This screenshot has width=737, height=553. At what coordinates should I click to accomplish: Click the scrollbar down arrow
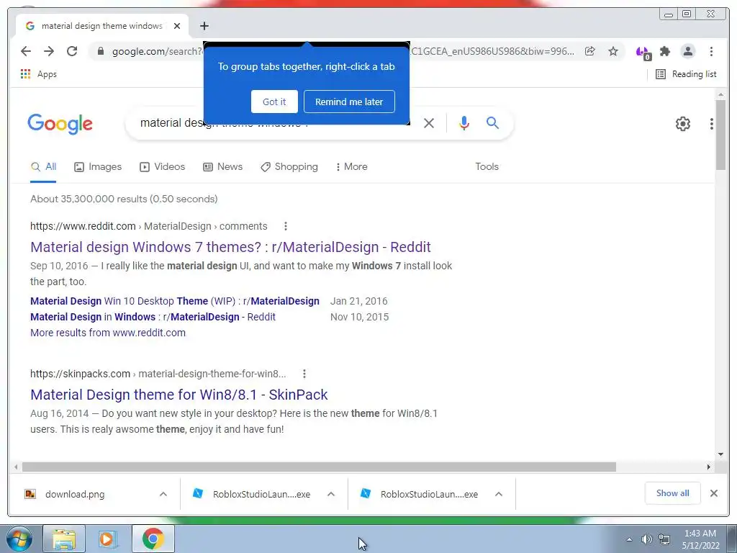[720, 454]
